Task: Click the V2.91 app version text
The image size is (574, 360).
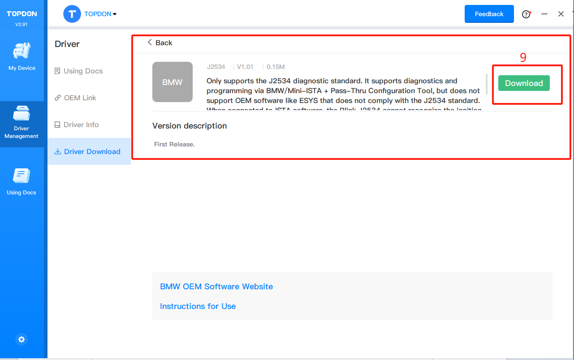Action: (x=22, y=24)
